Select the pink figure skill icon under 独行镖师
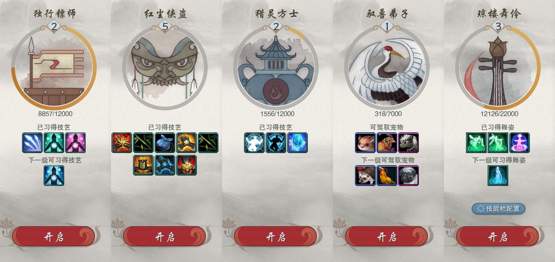 75,143
